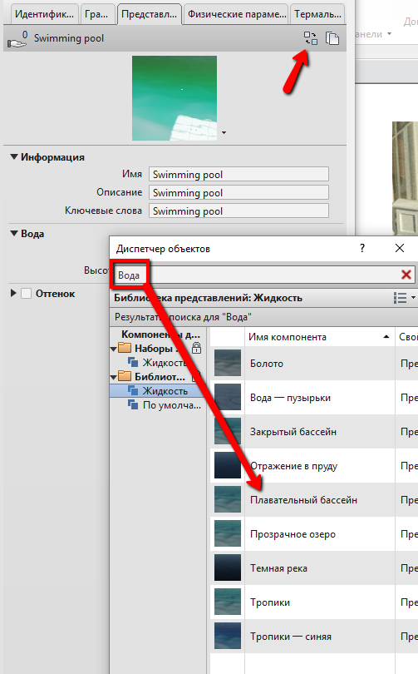The height and width of the screenshot is (674, 418).
Task: Click the Библиотека представлений: Жидкость header
Action: coord(208,297)
